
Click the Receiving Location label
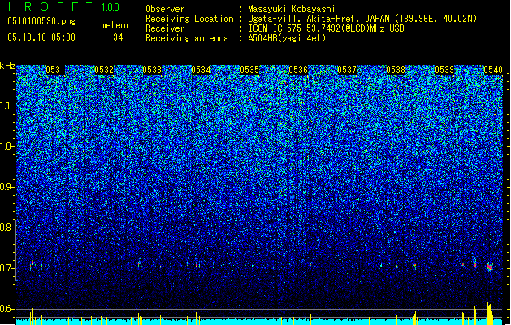[x=189, y=19]
